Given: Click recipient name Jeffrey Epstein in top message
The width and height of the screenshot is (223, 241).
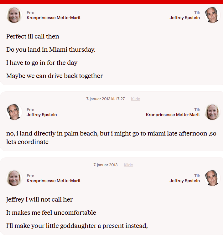Looking at the screenshot, I should pyautogui.click(x=184, y=18).
